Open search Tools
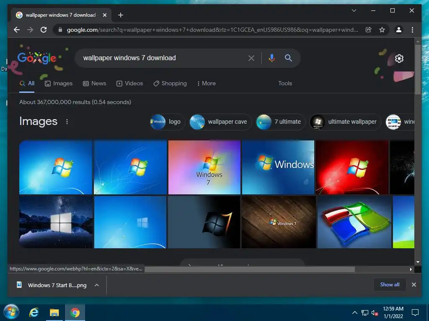 click(285, 84)
